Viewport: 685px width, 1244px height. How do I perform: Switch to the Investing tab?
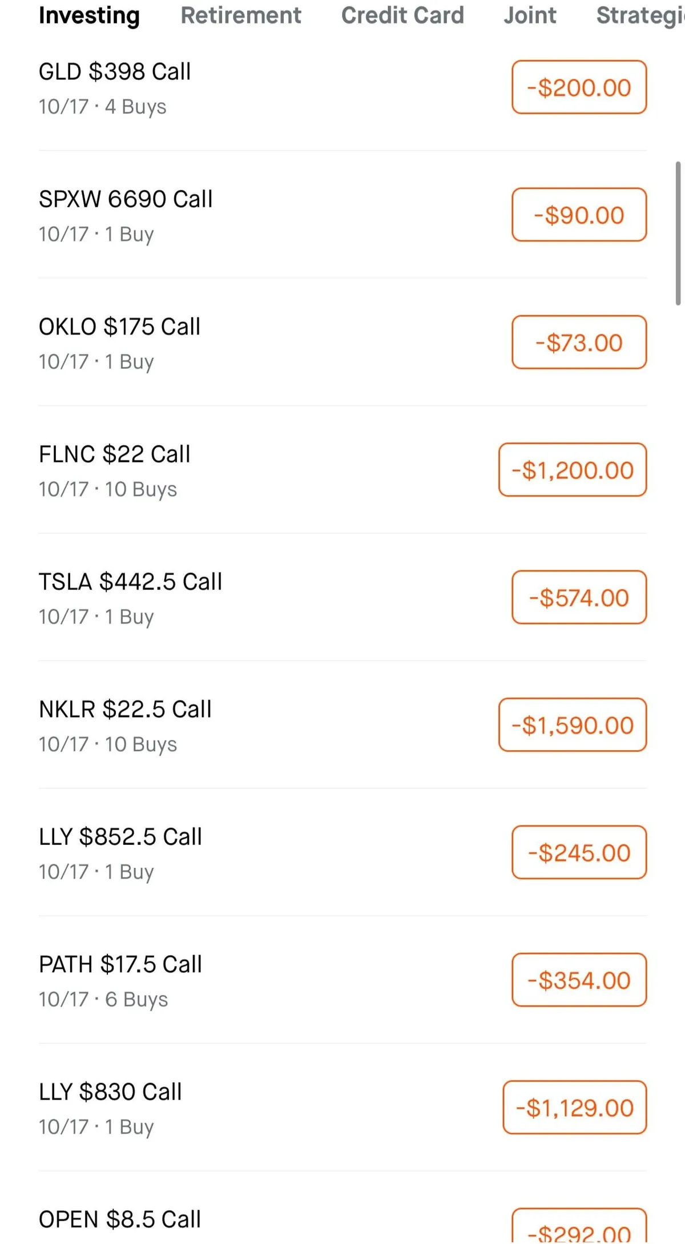[89, 15]
